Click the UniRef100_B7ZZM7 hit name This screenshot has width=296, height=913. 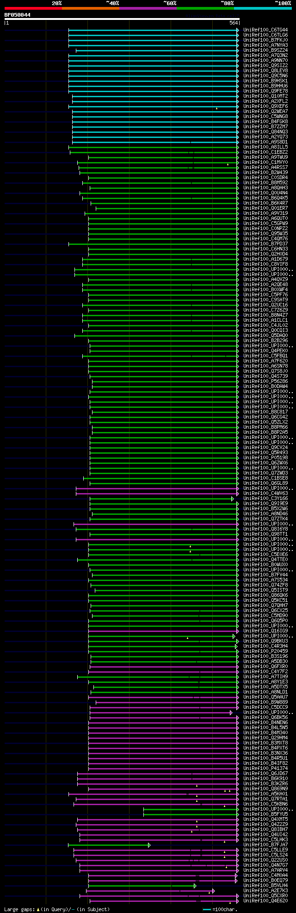coord(265,127)
